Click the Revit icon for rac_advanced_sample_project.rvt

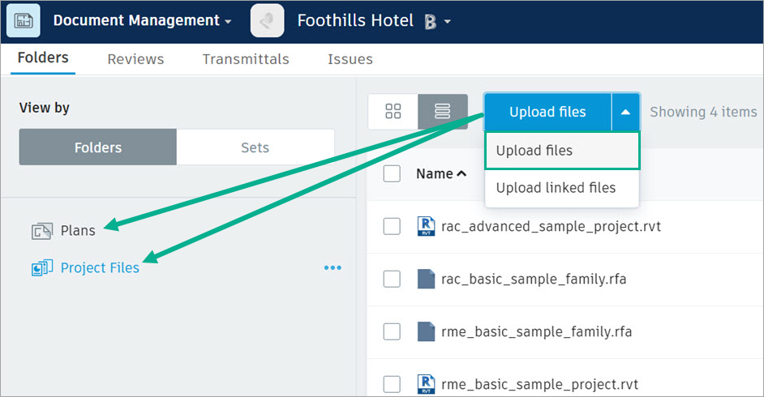426,226
